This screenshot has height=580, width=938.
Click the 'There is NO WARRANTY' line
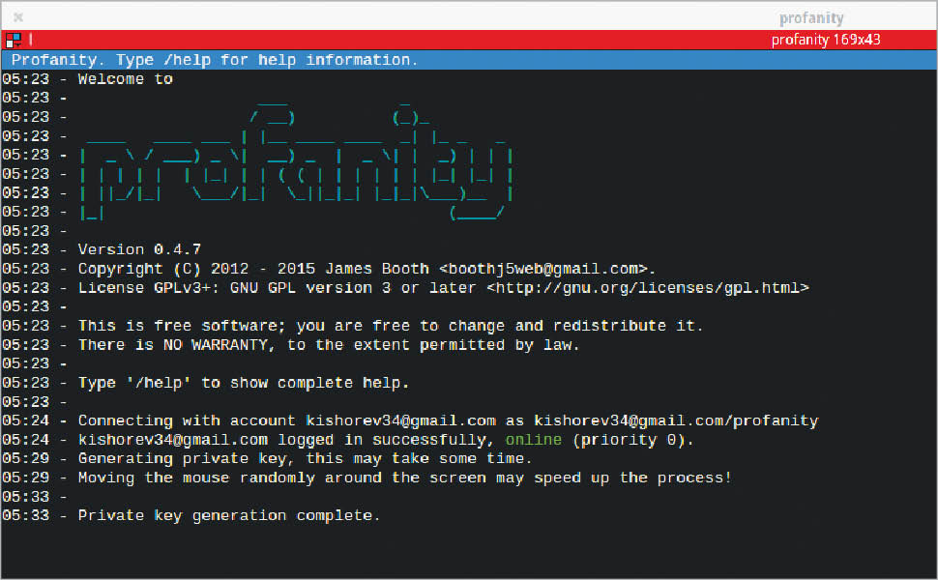(x=329, y=345)
